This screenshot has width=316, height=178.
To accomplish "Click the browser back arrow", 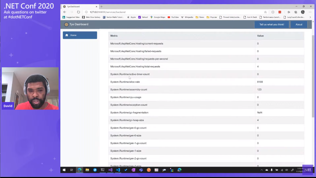I will click(65, 12).
